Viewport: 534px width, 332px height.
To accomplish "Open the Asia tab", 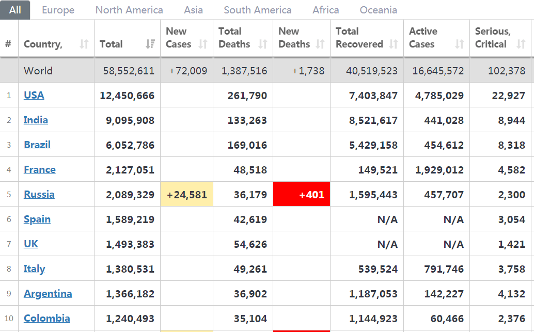I will [194, 10].
